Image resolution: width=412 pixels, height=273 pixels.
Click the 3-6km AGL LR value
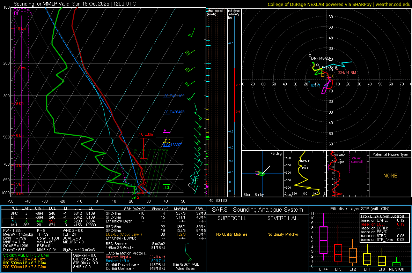click(x=24, y=259)
